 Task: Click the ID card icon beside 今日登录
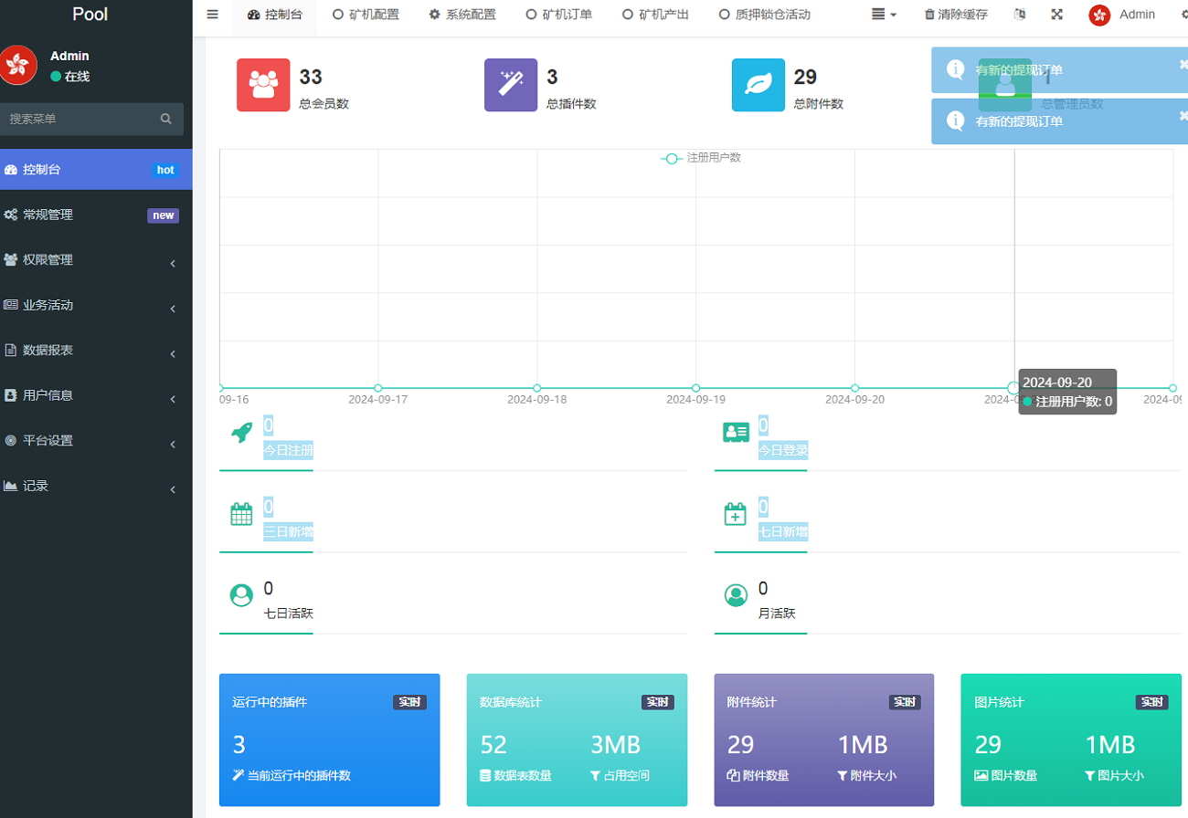(x=736, y=433)
